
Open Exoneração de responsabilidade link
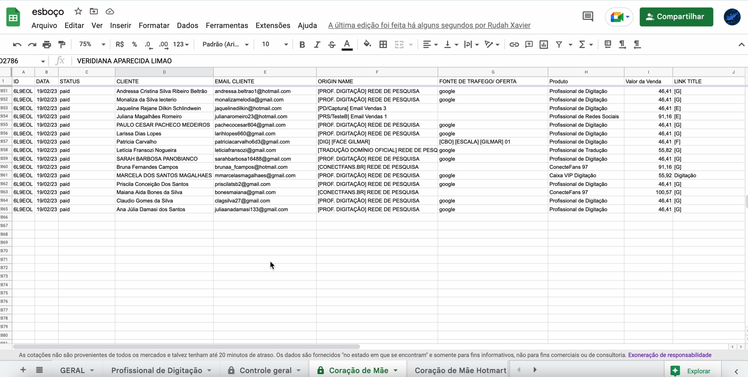pos(670,355)
